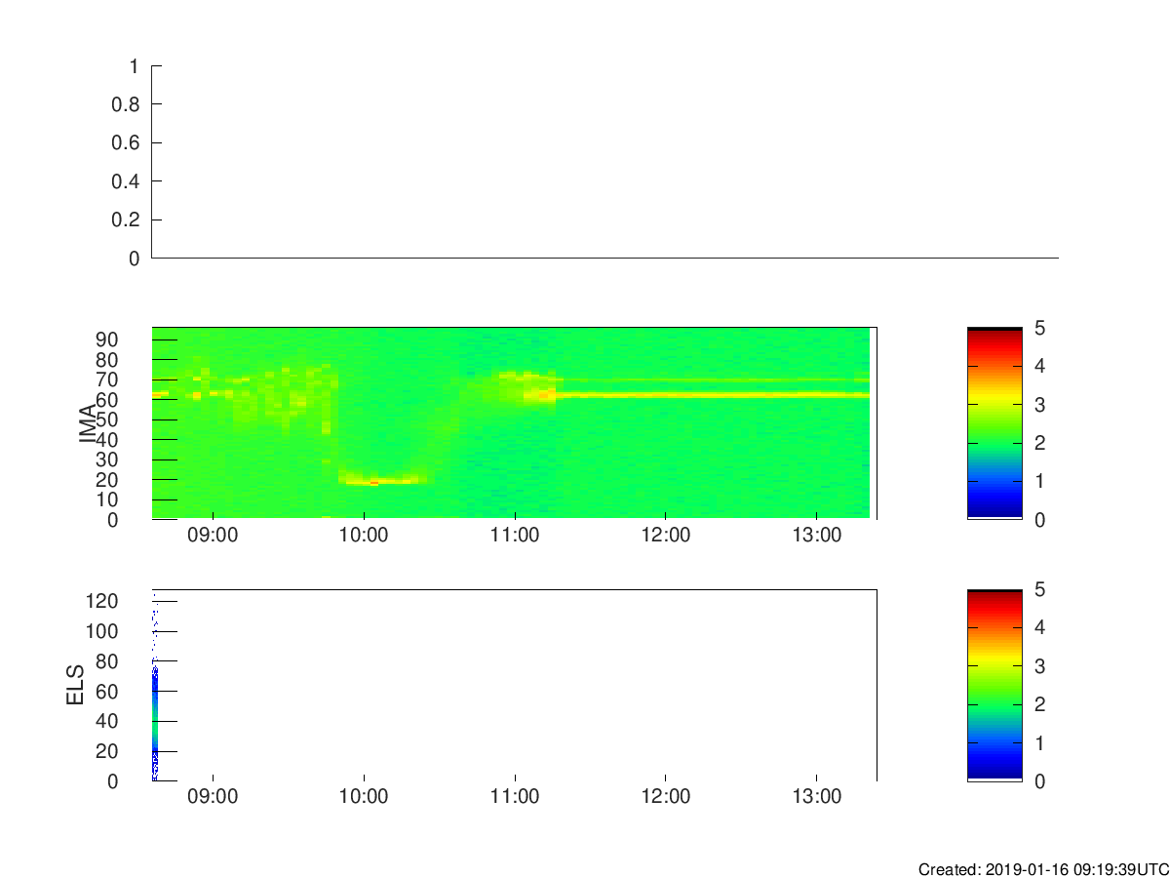Viewport: 1170px width, 878px height.
Task: Click the 10:00 tick under ELS plot
Action: pyautogui.click(x=364, y=796)
